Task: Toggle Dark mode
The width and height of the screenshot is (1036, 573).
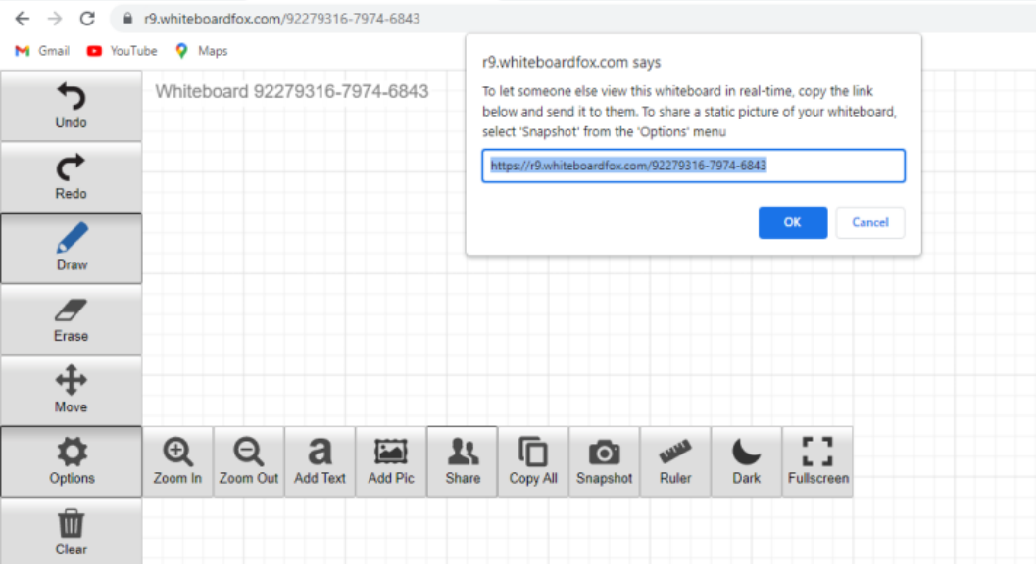Action: coord(747,461)
